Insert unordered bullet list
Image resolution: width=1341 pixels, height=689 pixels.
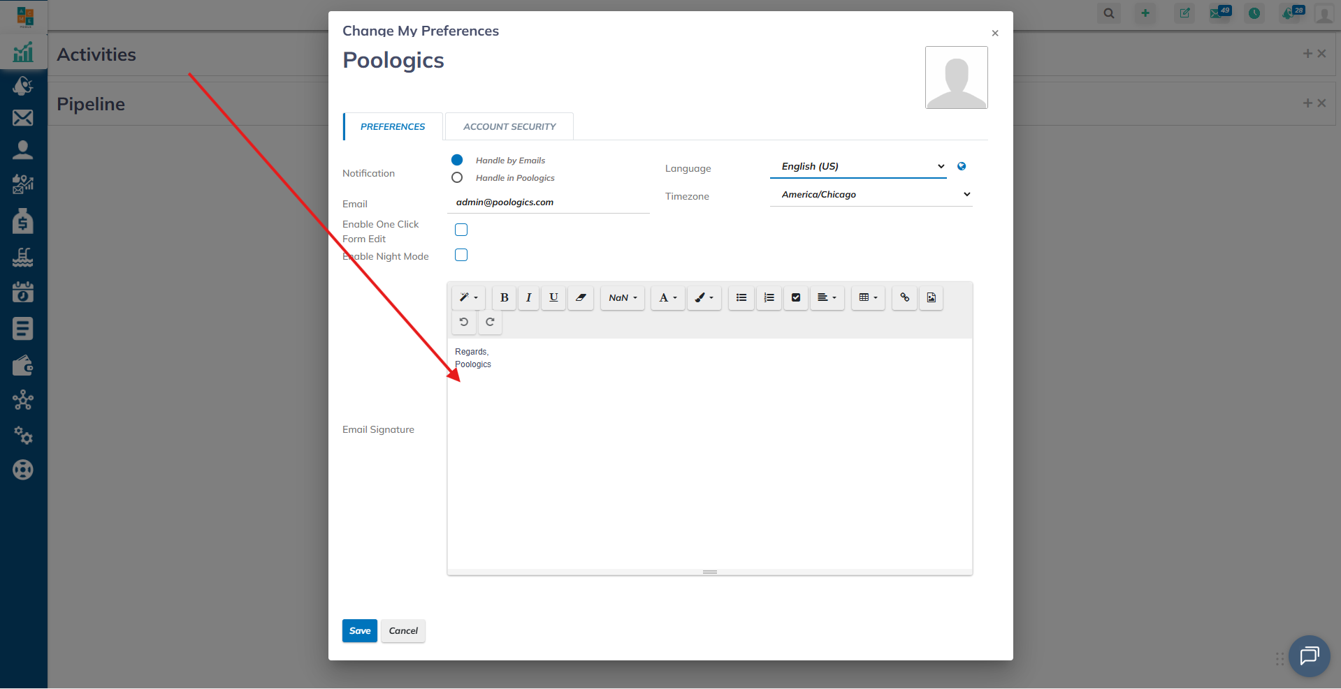[741, 297]
